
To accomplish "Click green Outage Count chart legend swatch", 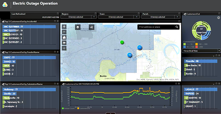I will pos(63,108).
